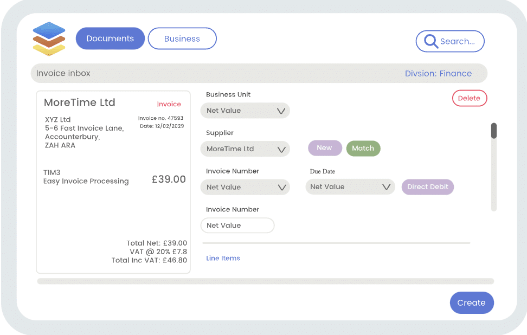
Task: Click the MoreTime Ltd invoice preview
Action: point(113,182)
